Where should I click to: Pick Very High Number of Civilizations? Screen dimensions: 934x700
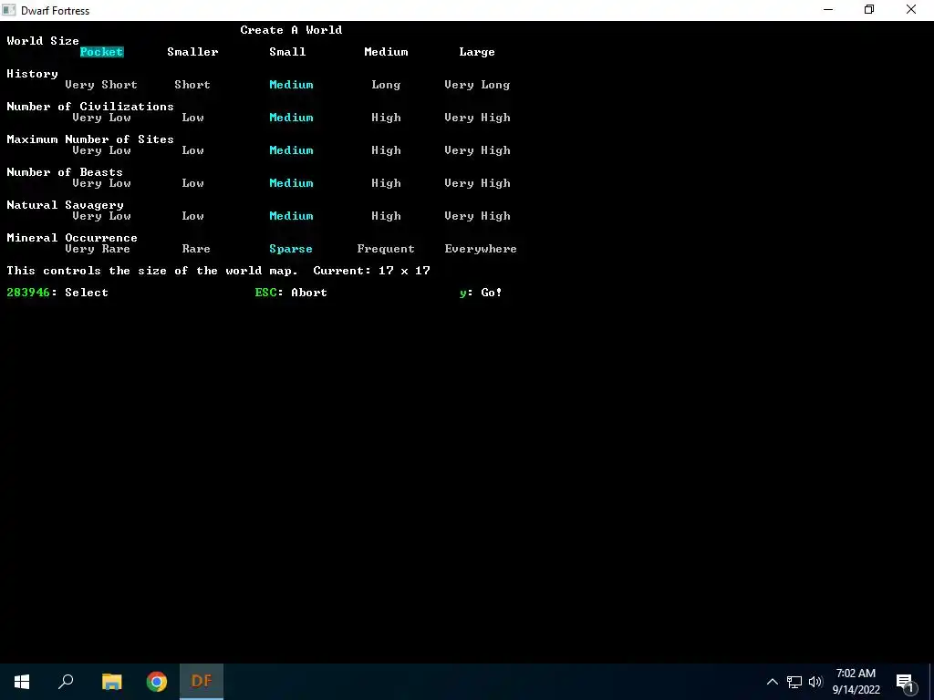point(477,118)
